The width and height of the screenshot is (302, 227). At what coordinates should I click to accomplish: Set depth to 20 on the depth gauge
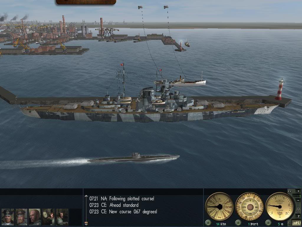pos(289,205)
